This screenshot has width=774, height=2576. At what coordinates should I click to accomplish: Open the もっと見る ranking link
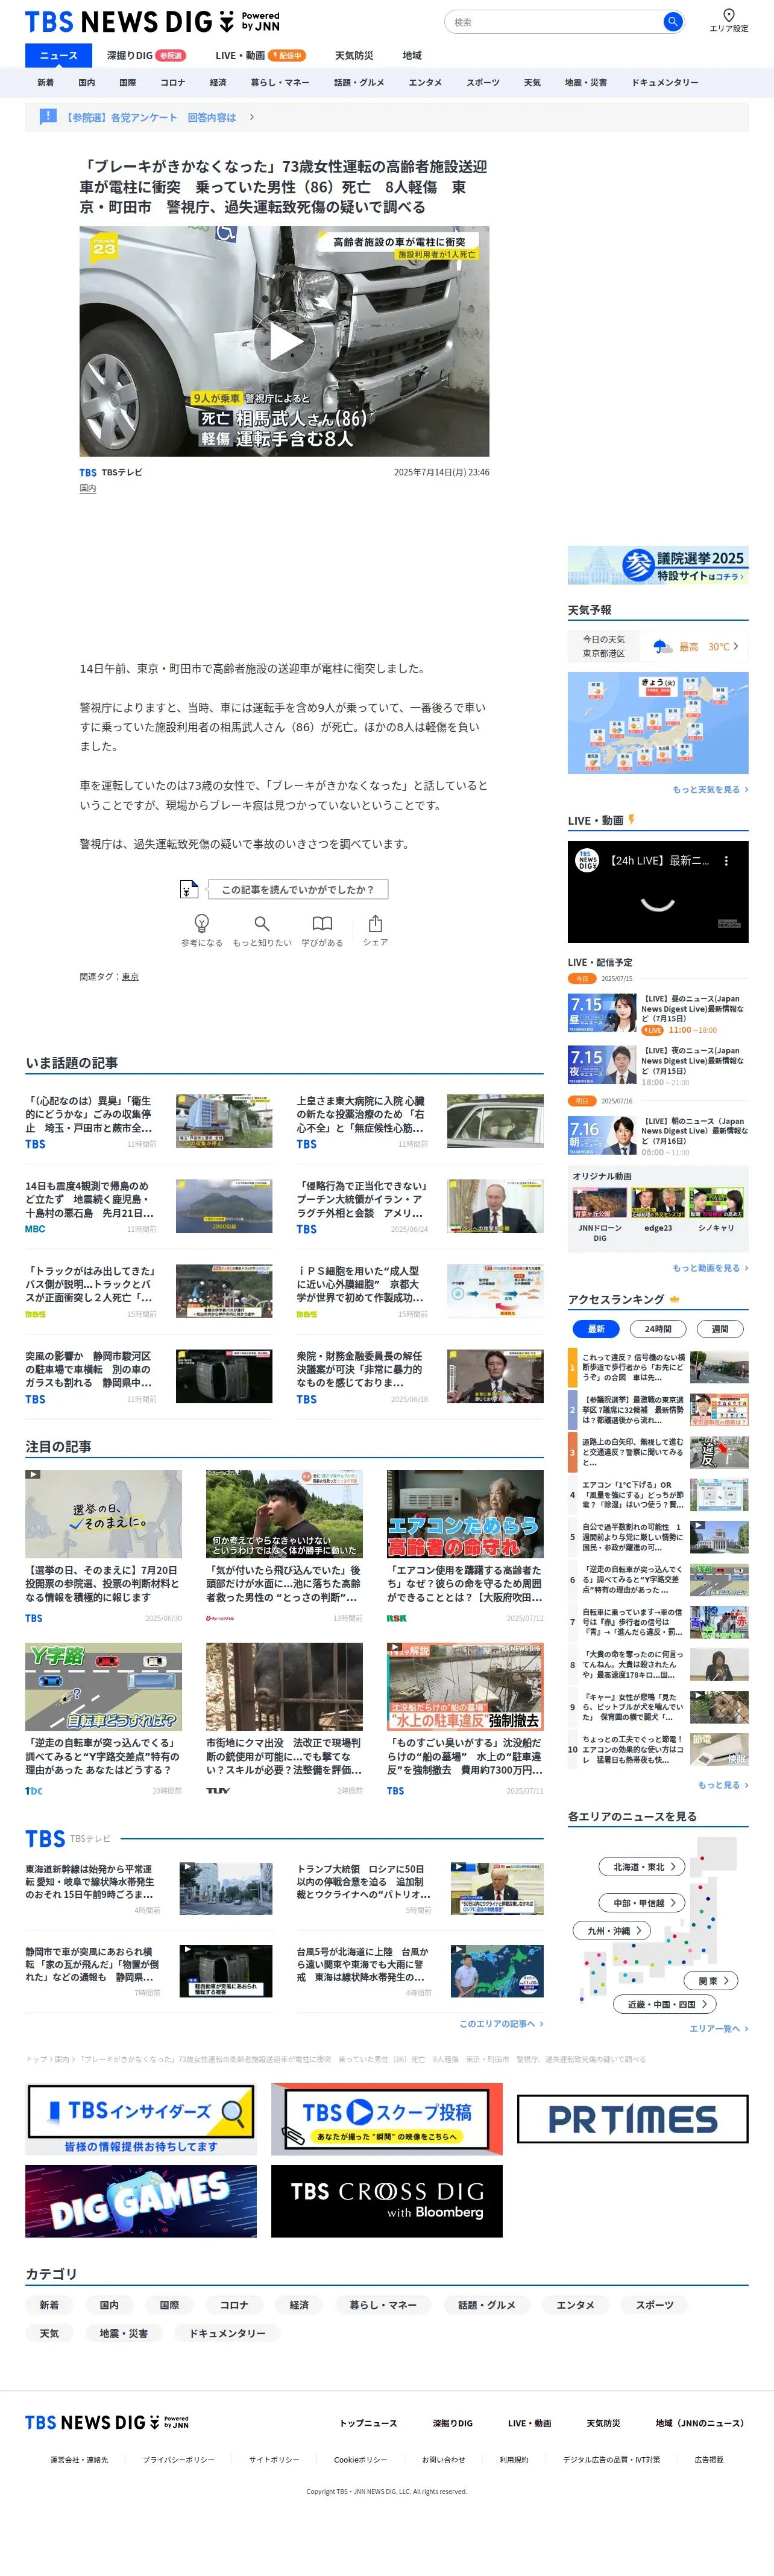[x=722, y=1785]
